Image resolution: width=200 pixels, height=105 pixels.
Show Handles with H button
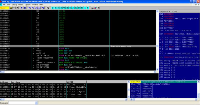[67, 8]
